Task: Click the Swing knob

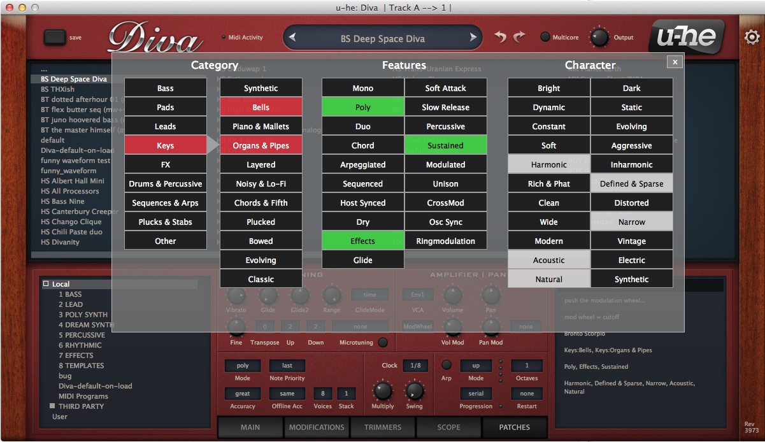Action: [414, 390]
